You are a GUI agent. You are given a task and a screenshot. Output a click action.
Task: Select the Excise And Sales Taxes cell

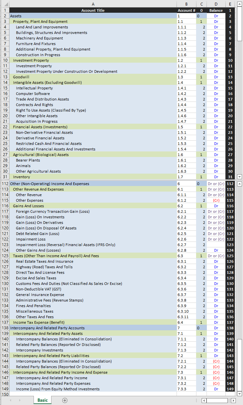click(93, 278)
